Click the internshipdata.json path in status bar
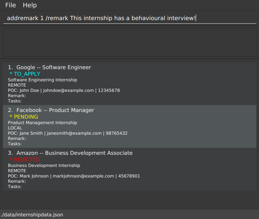The image size is (259, 219). point(32,215)
